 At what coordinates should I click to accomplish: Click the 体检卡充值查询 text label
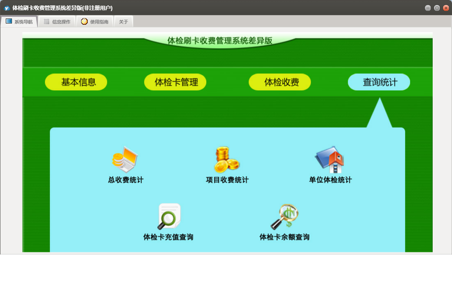coord(168,237)
